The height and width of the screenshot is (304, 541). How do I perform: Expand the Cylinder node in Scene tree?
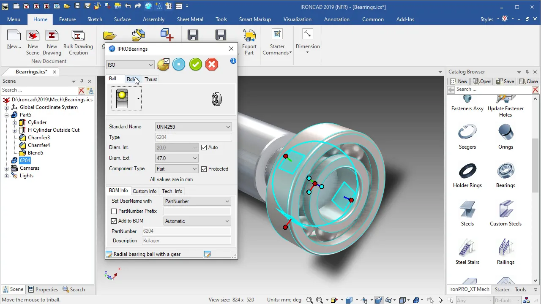(x=15, y=122)
